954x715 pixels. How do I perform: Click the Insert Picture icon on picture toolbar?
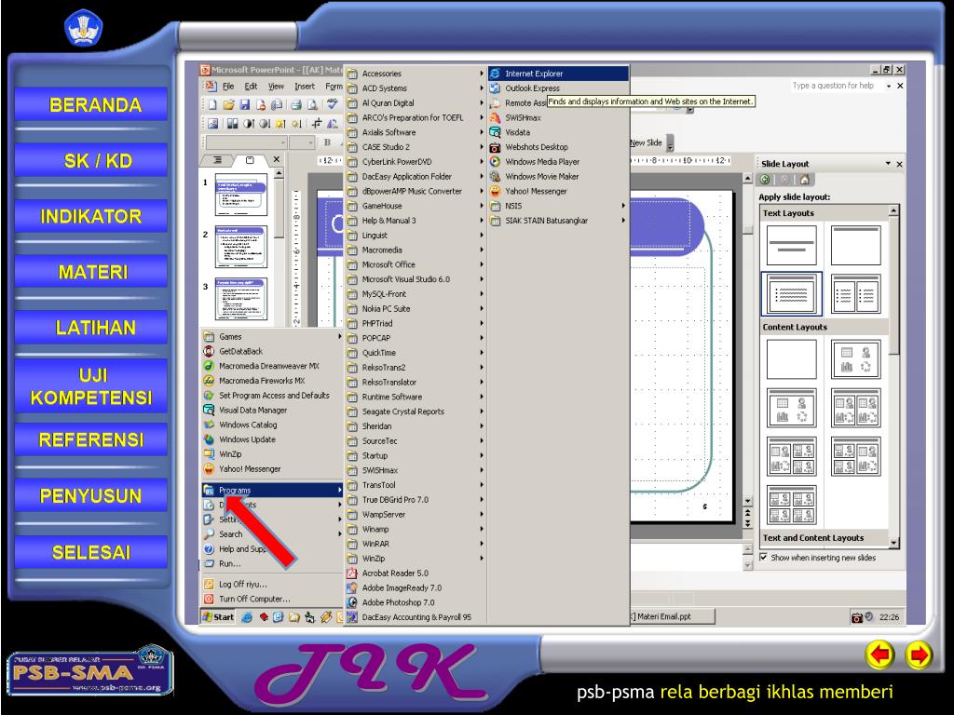[x=212, y=124]
